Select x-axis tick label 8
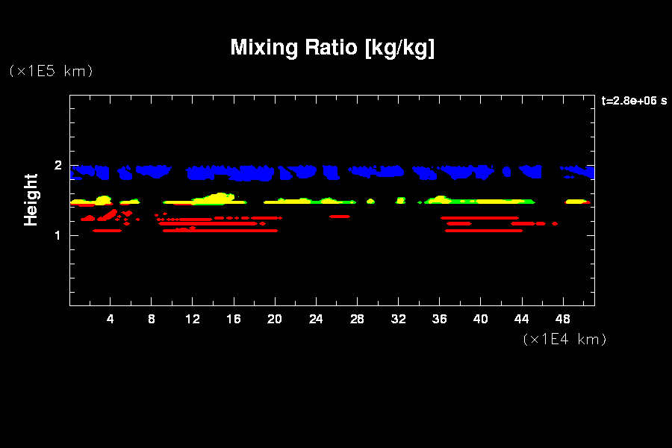 pyautogui.click(x=152, y=319)
